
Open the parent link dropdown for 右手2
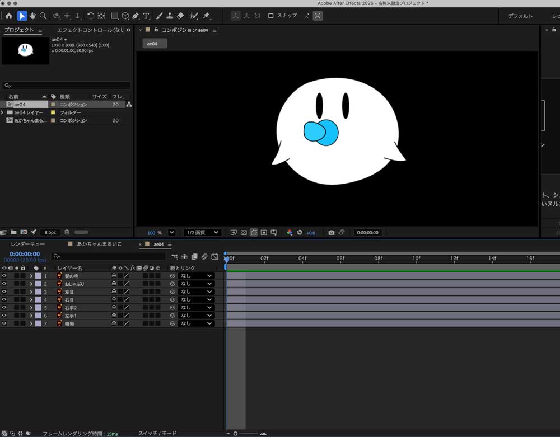tap(196, 307)
